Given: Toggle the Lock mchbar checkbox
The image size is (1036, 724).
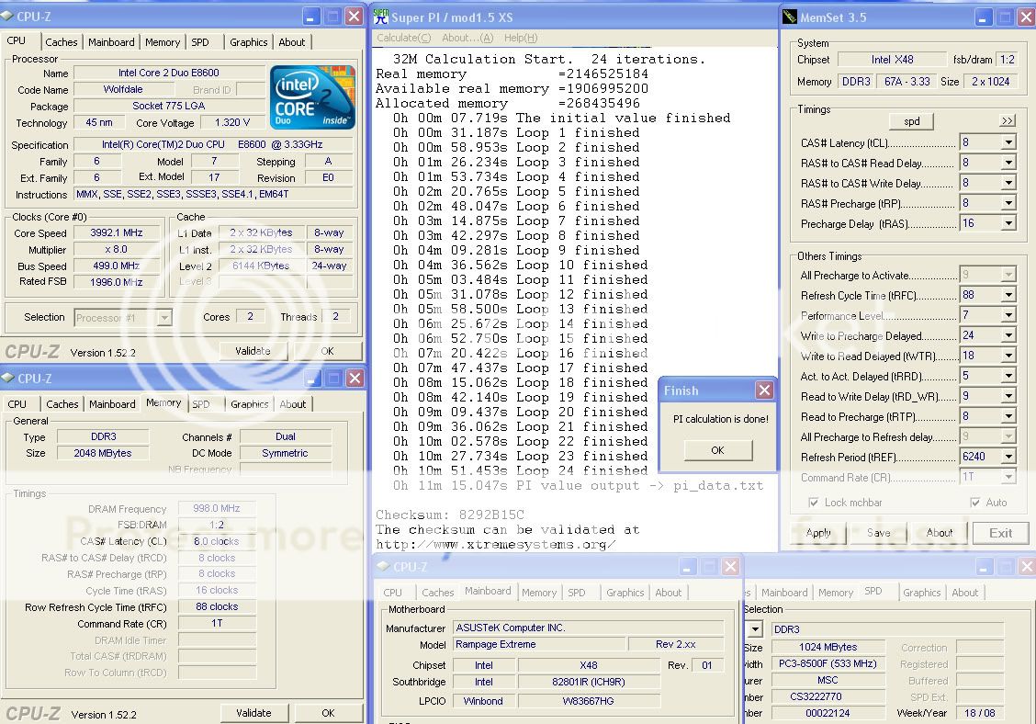Looking at the screenshot, I should pyautogui.click(x=814, y=503).
